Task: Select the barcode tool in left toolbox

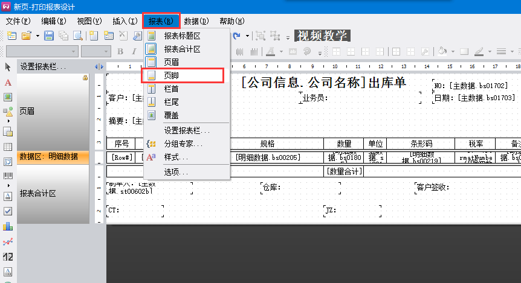Action: 8,177
